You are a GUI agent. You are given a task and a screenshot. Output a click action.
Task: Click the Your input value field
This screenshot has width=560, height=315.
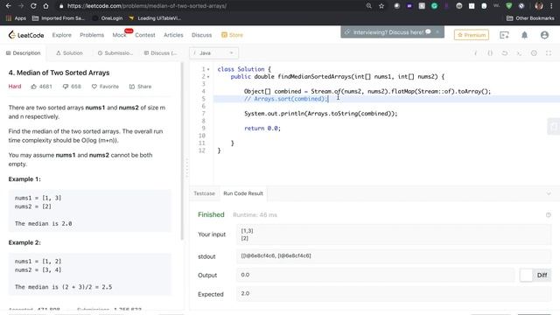click(394, 234)
